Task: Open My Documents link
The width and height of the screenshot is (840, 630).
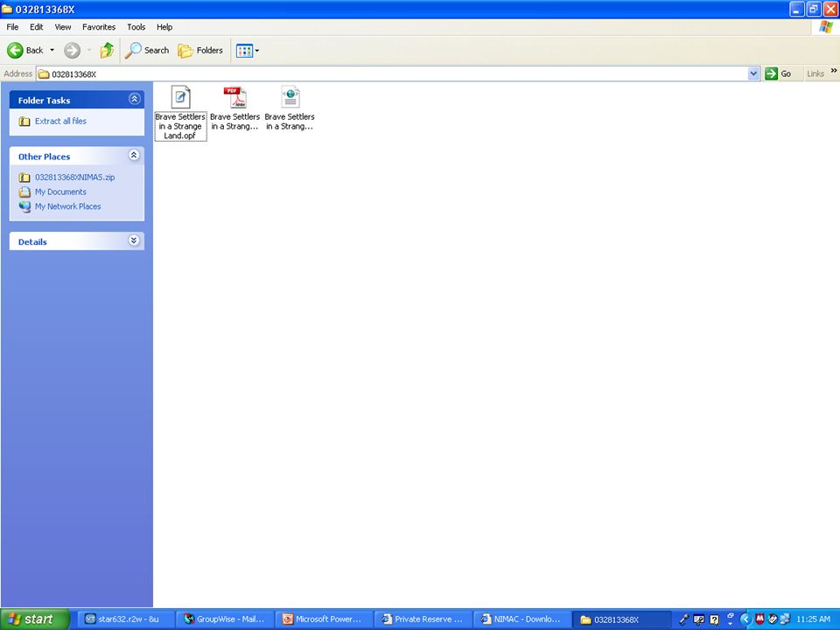Action: [x=60, y=192]
